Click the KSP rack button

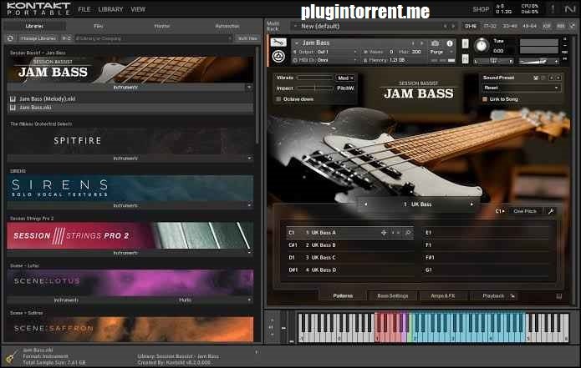click(x=546, y=26)
